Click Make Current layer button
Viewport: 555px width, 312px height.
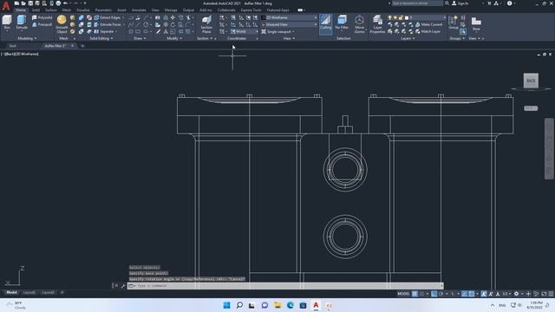[x=428, y=24]
